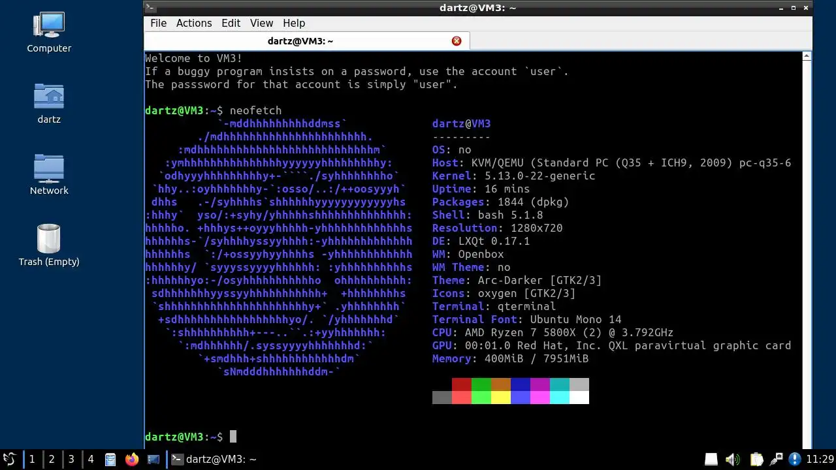
Task: Open the Edit menu
Action: (x=231, y=23)
